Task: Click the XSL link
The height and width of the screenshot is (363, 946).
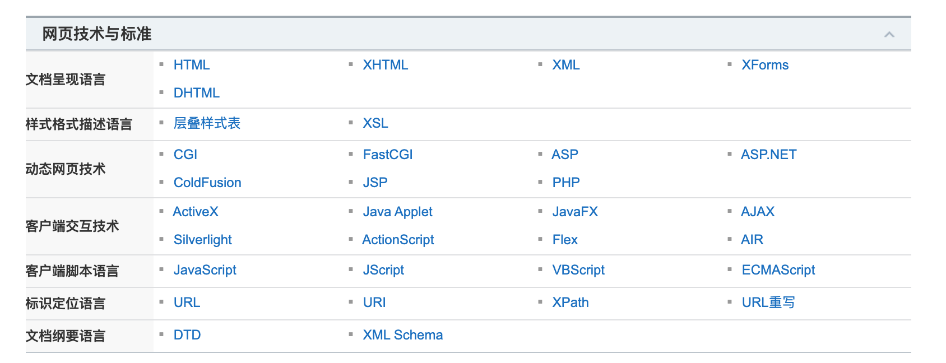Action: [x=375, y=123]
